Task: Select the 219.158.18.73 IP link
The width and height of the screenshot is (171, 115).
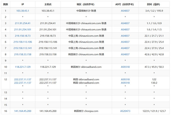Action: click(x=23, y=36)
